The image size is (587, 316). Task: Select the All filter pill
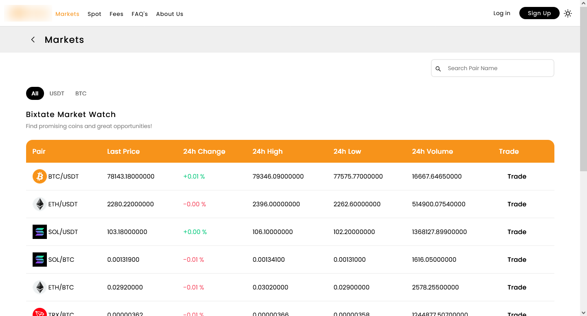35,93
